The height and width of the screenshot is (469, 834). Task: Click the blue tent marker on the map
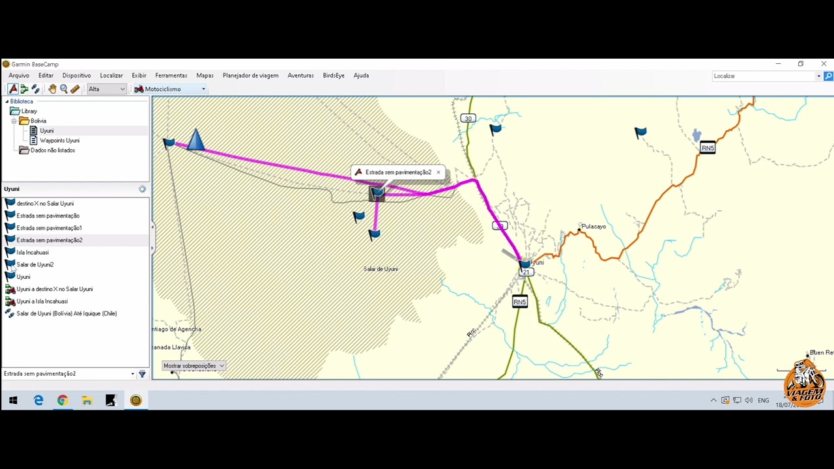(x=195, y=139)
